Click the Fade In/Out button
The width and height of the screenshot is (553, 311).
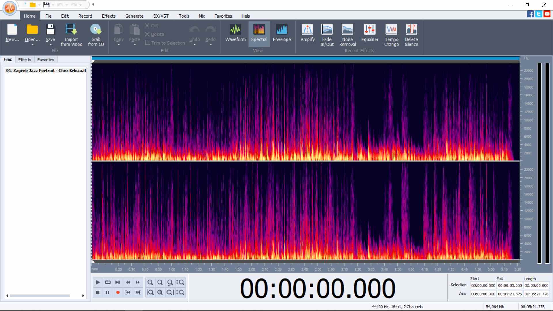coord(327,35)
